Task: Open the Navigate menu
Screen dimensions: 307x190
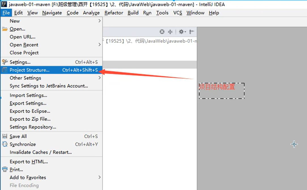Action: point(52,13)
